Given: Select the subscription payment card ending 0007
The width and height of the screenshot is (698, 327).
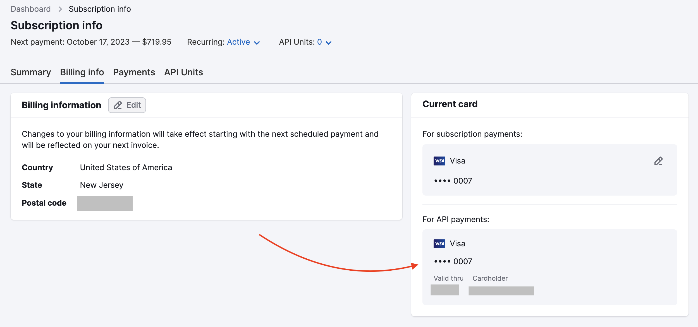Looking at the screenshot, I should point(453,181).
